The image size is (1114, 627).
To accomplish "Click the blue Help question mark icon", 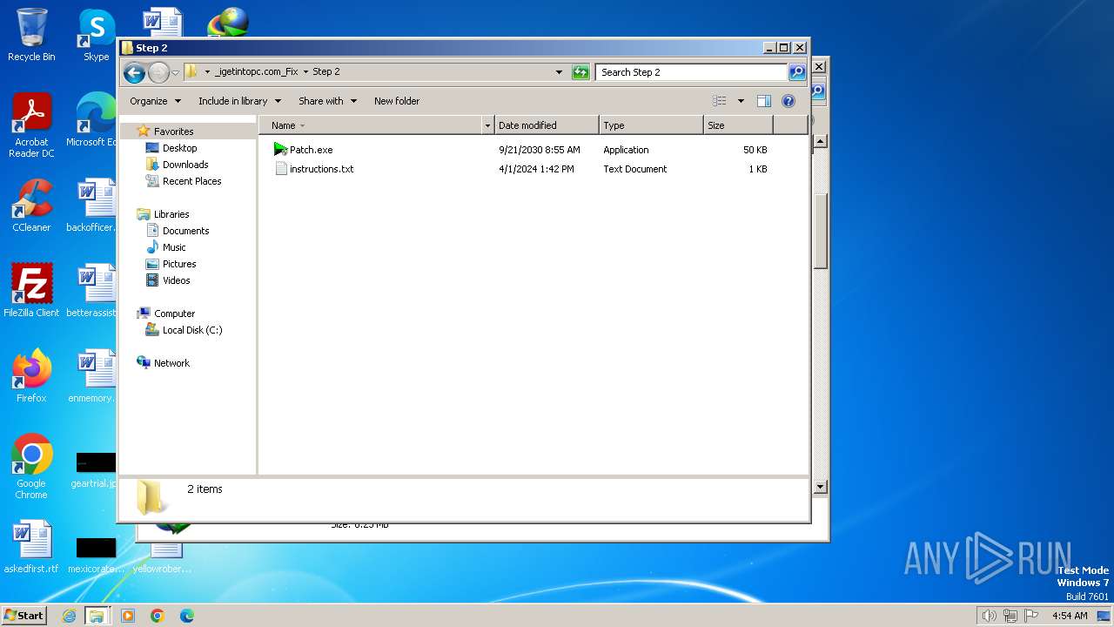I will pyautogui.click(x=789, y=101).
